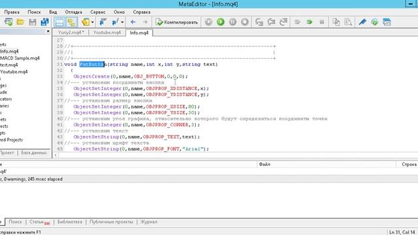418x235 pixels.
Task: Save the current file with diskette icon
Action: point(33,22)
